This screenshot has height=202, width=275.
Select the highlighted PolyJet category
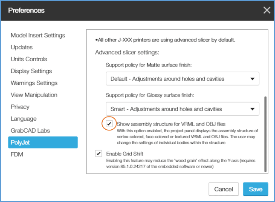pos(43,142)
